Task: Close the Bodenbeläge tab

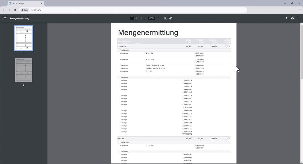Action: [42, 3]
